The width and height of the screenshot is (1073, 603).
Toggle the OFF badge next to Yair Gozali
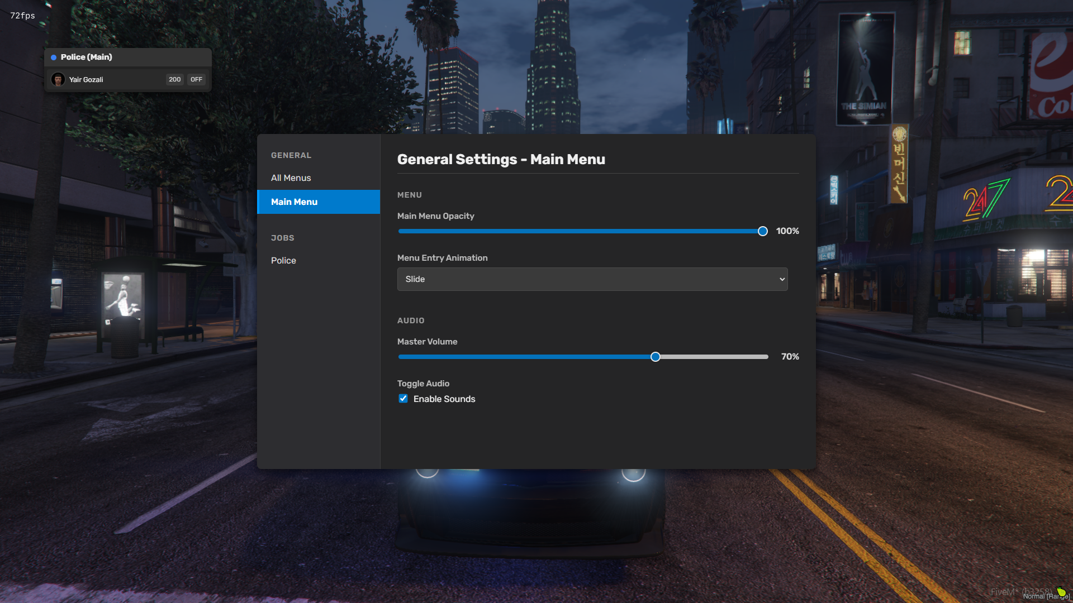coord(196,79)
